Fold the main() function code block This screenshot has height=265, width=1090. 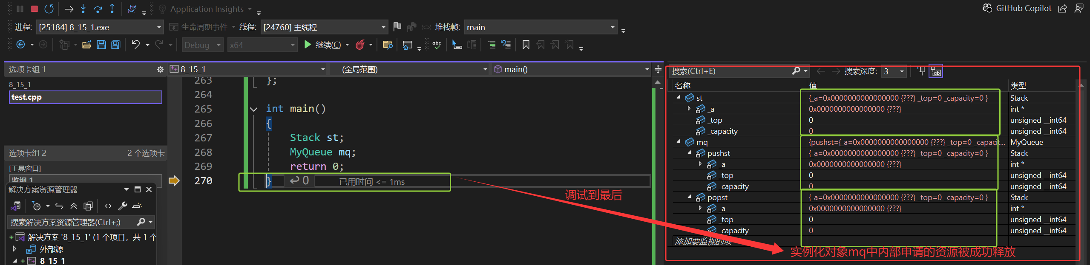[x=254, y=109]
